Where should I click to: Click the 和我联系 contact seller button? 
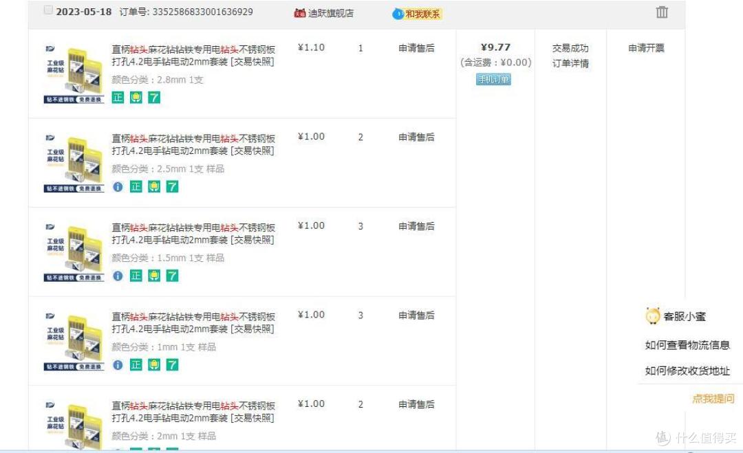[417, 14]
